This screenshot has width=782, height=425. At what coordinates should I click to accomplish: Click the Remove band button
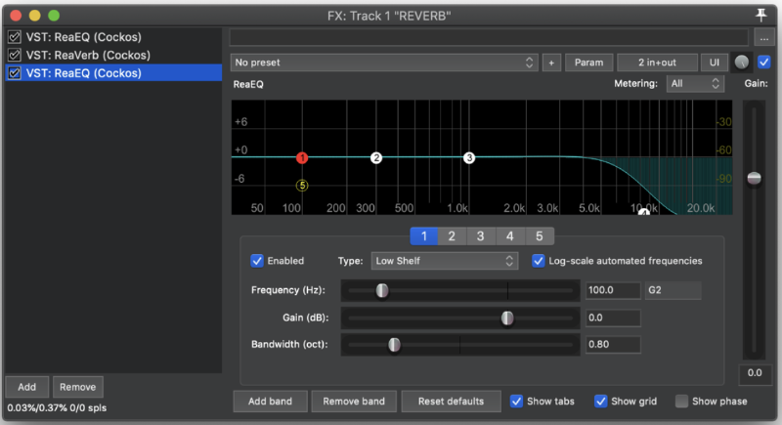tap(354, 402)
